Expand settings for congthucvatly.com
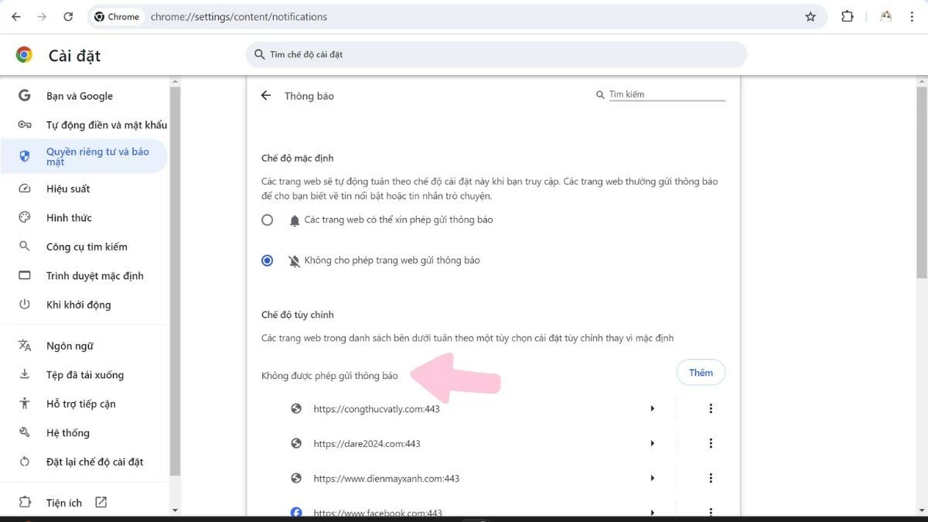The width and height of the screenshot is (928, 522). [652, 408]
